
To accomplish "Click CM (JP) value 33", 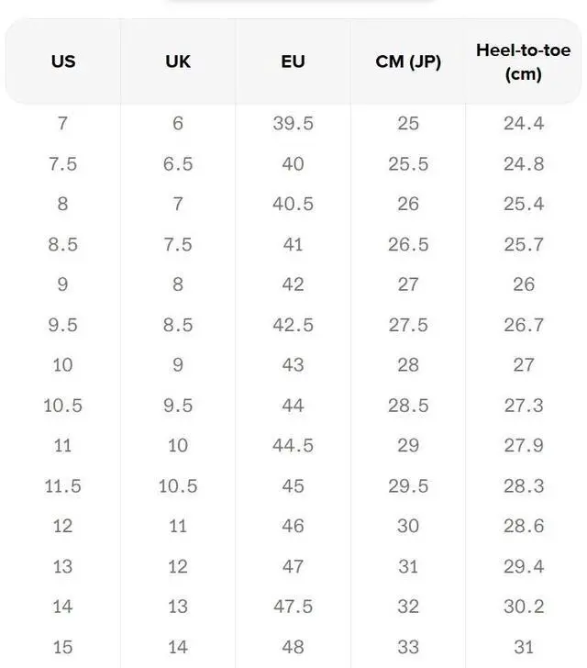I will pyautogui.click(x=408, y=648).
